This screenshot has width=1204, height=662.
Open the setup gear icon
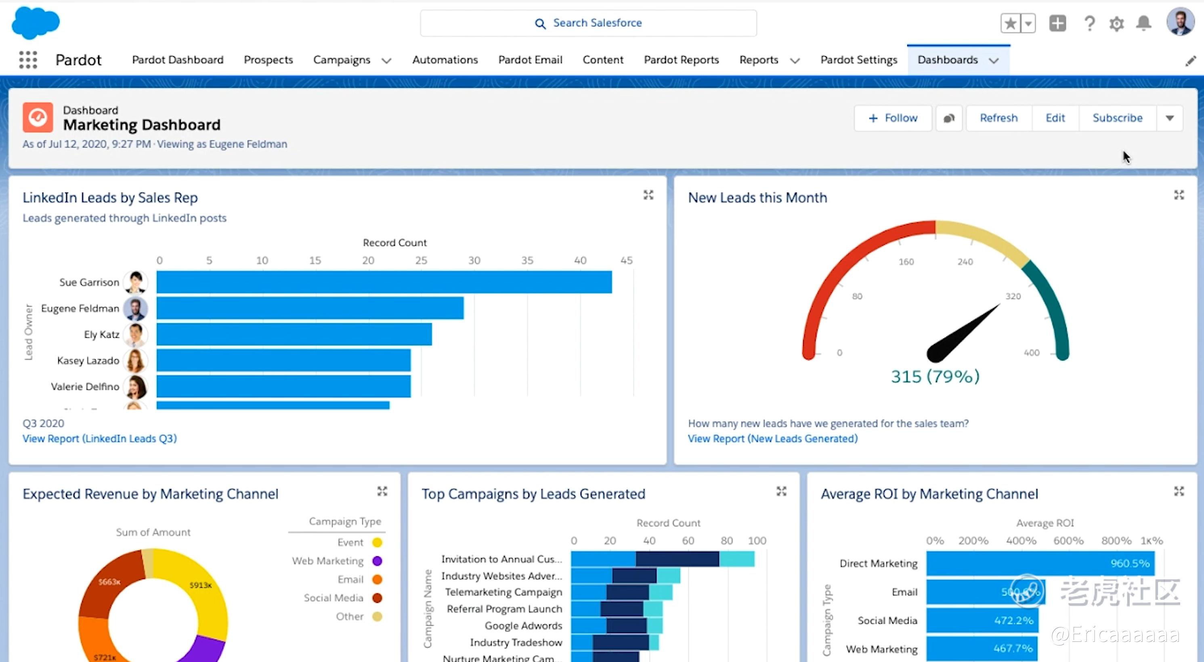[x=1117, y=23]
